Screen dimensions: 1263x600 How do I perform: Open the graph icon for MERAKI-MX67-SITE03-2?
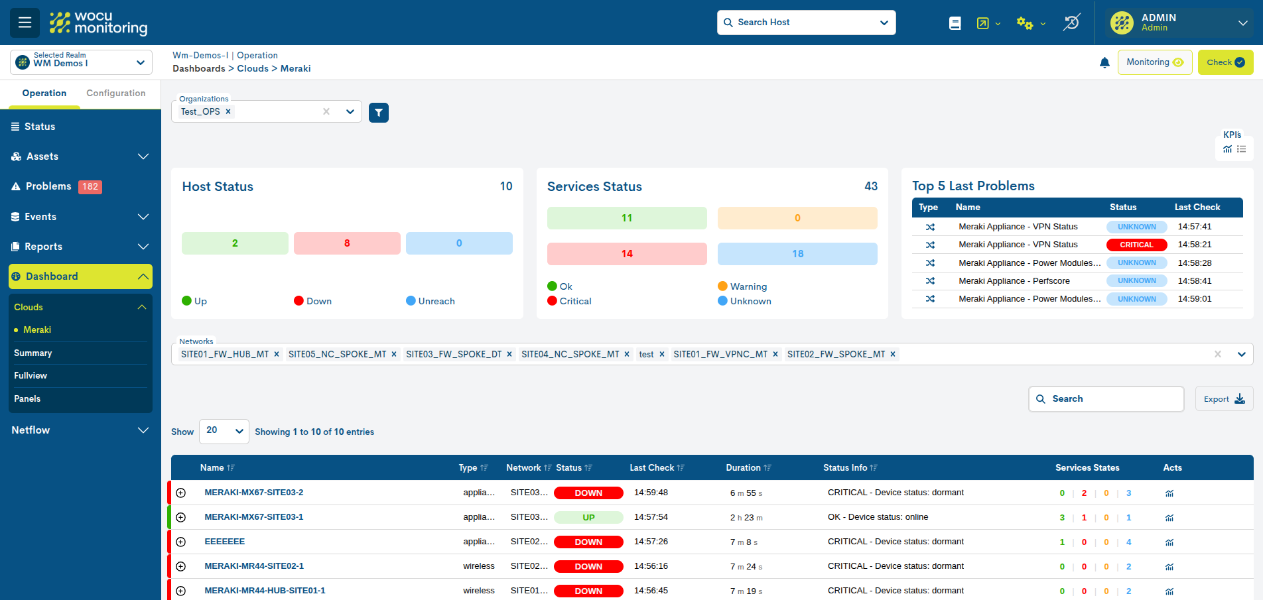tap(1169, 493)
